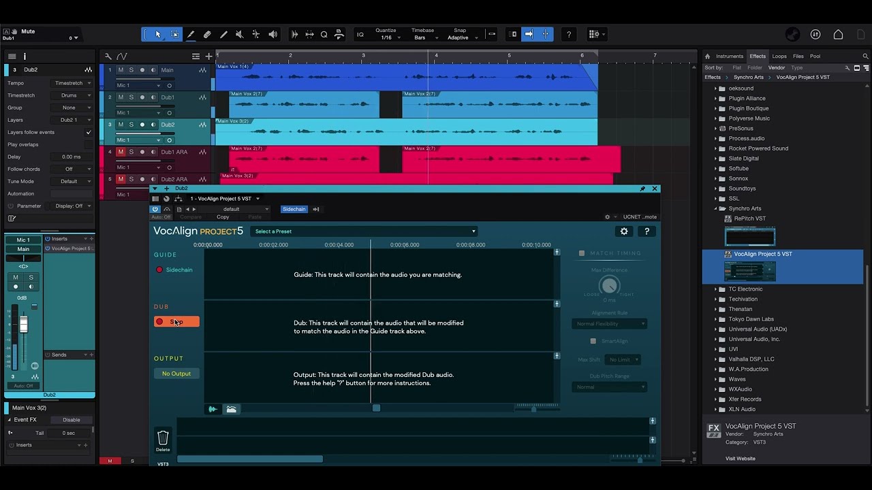Select the Range tool
The width and height of the screenshot is (872, 490).
(x=174, y=34)
